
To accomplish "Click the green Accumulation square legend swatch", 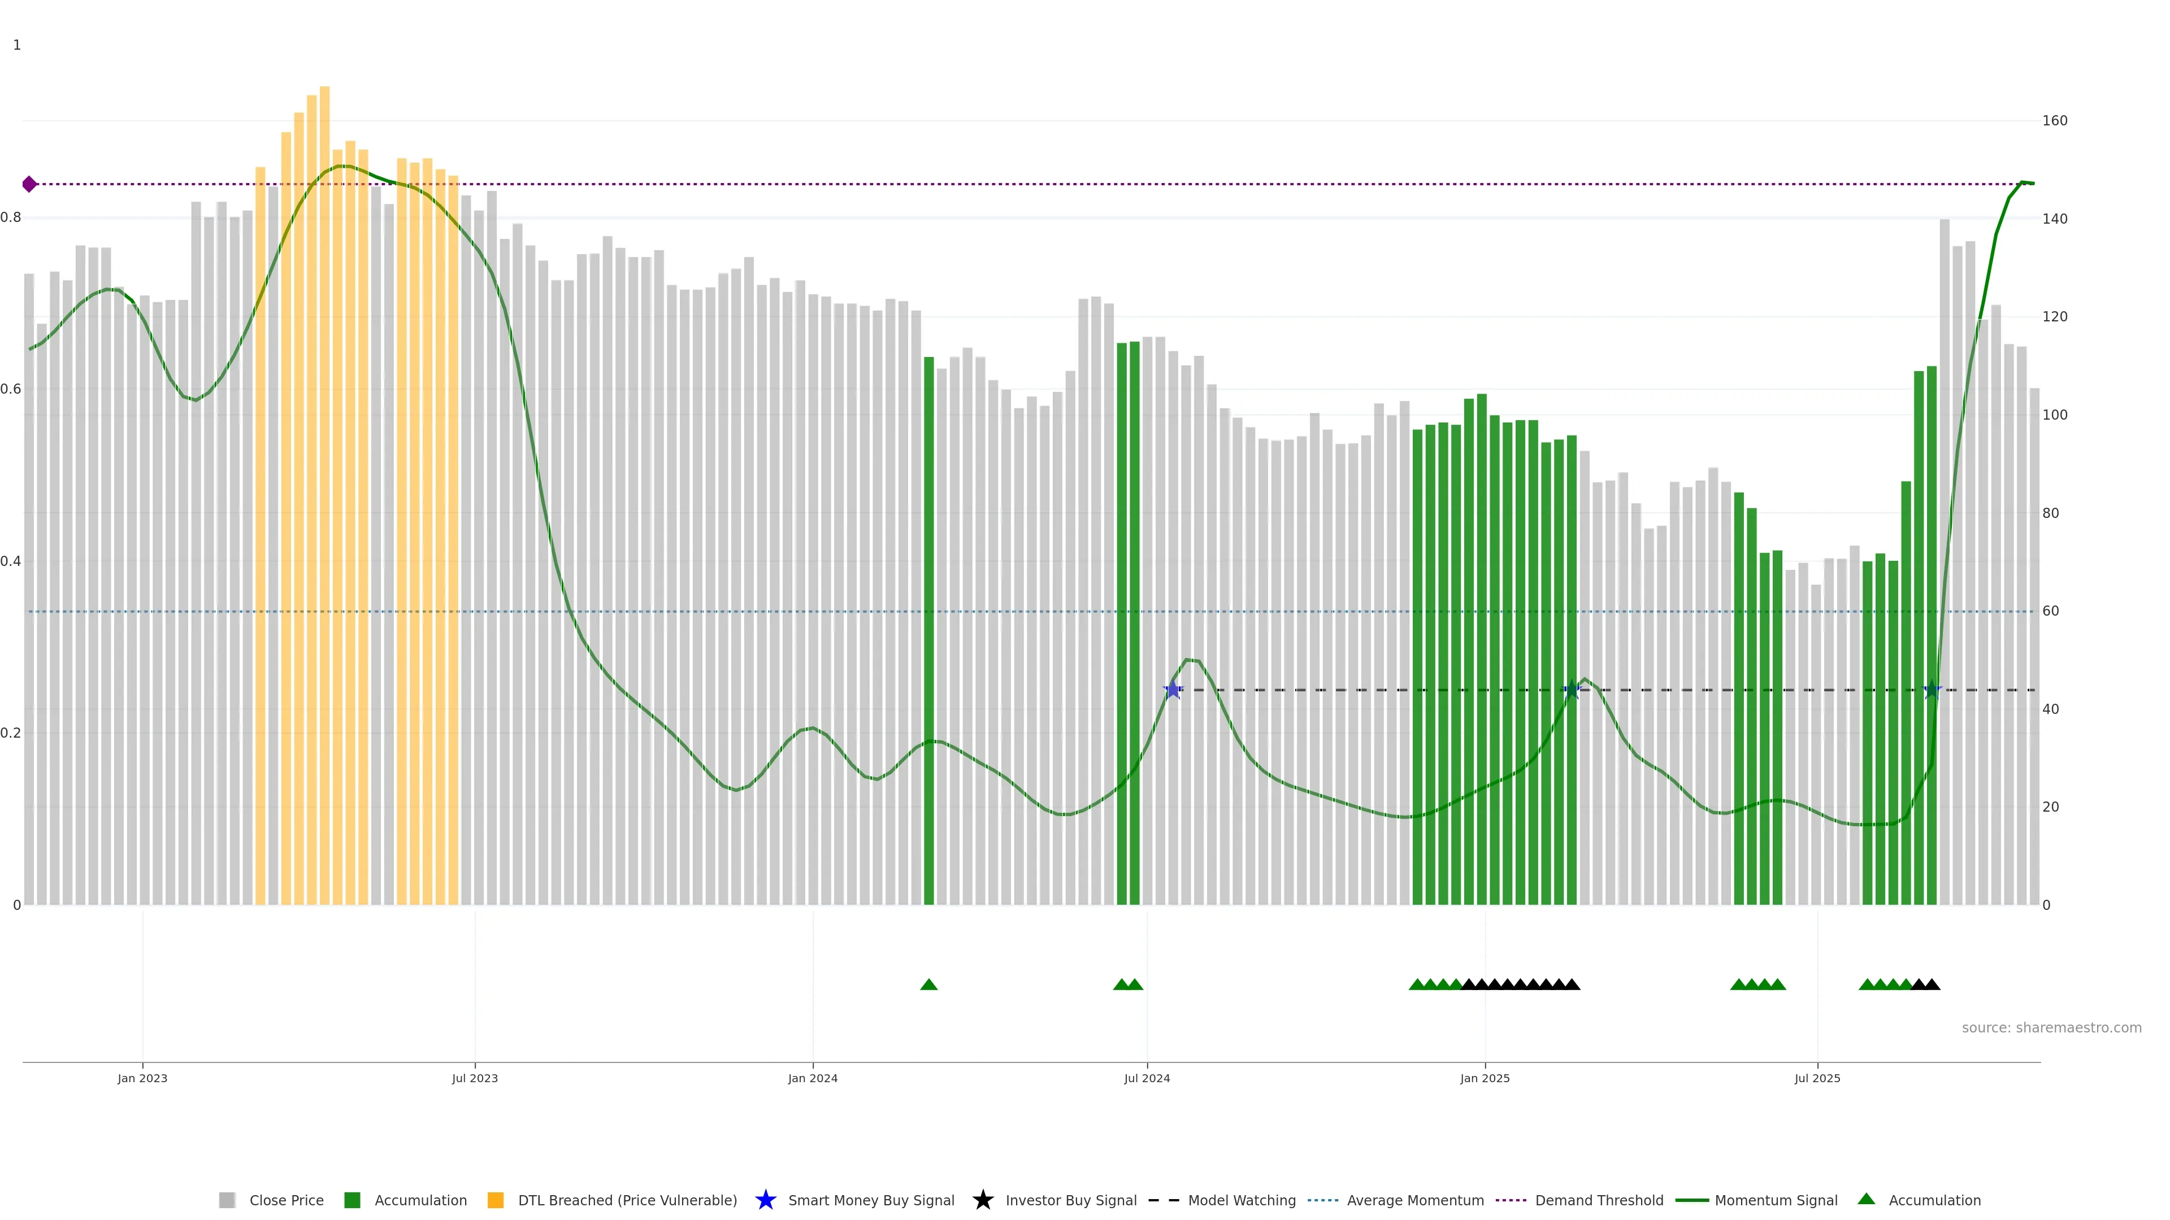I will [352, 1201].
